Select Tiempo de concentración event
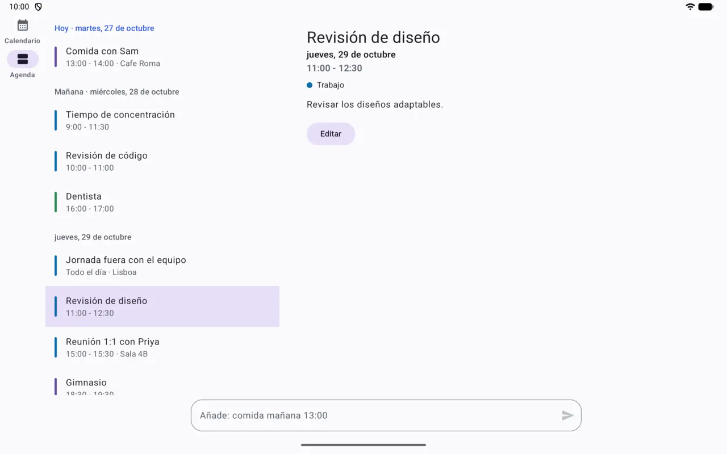727x454 pixels. coord(162,120)
